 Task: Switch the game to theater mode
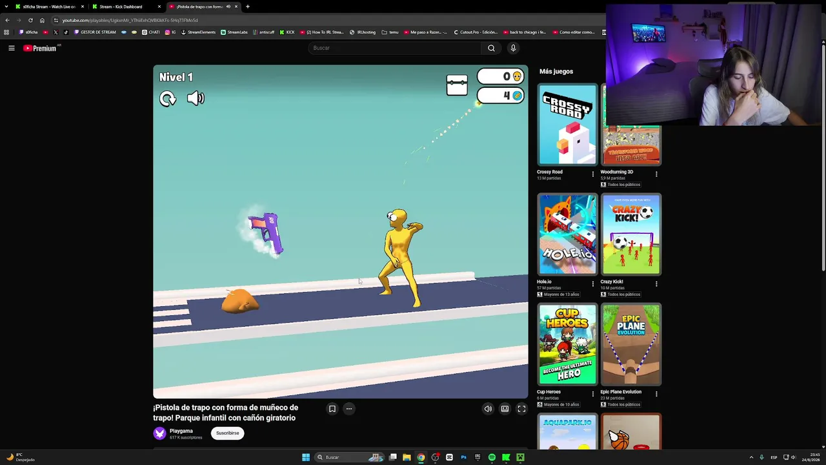pyautogui.click(x=505, y=409)
